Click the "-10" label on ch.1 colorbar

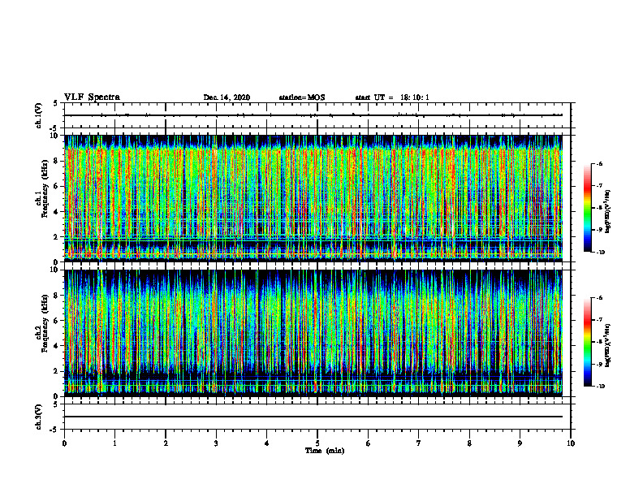[x=600, y=253]
